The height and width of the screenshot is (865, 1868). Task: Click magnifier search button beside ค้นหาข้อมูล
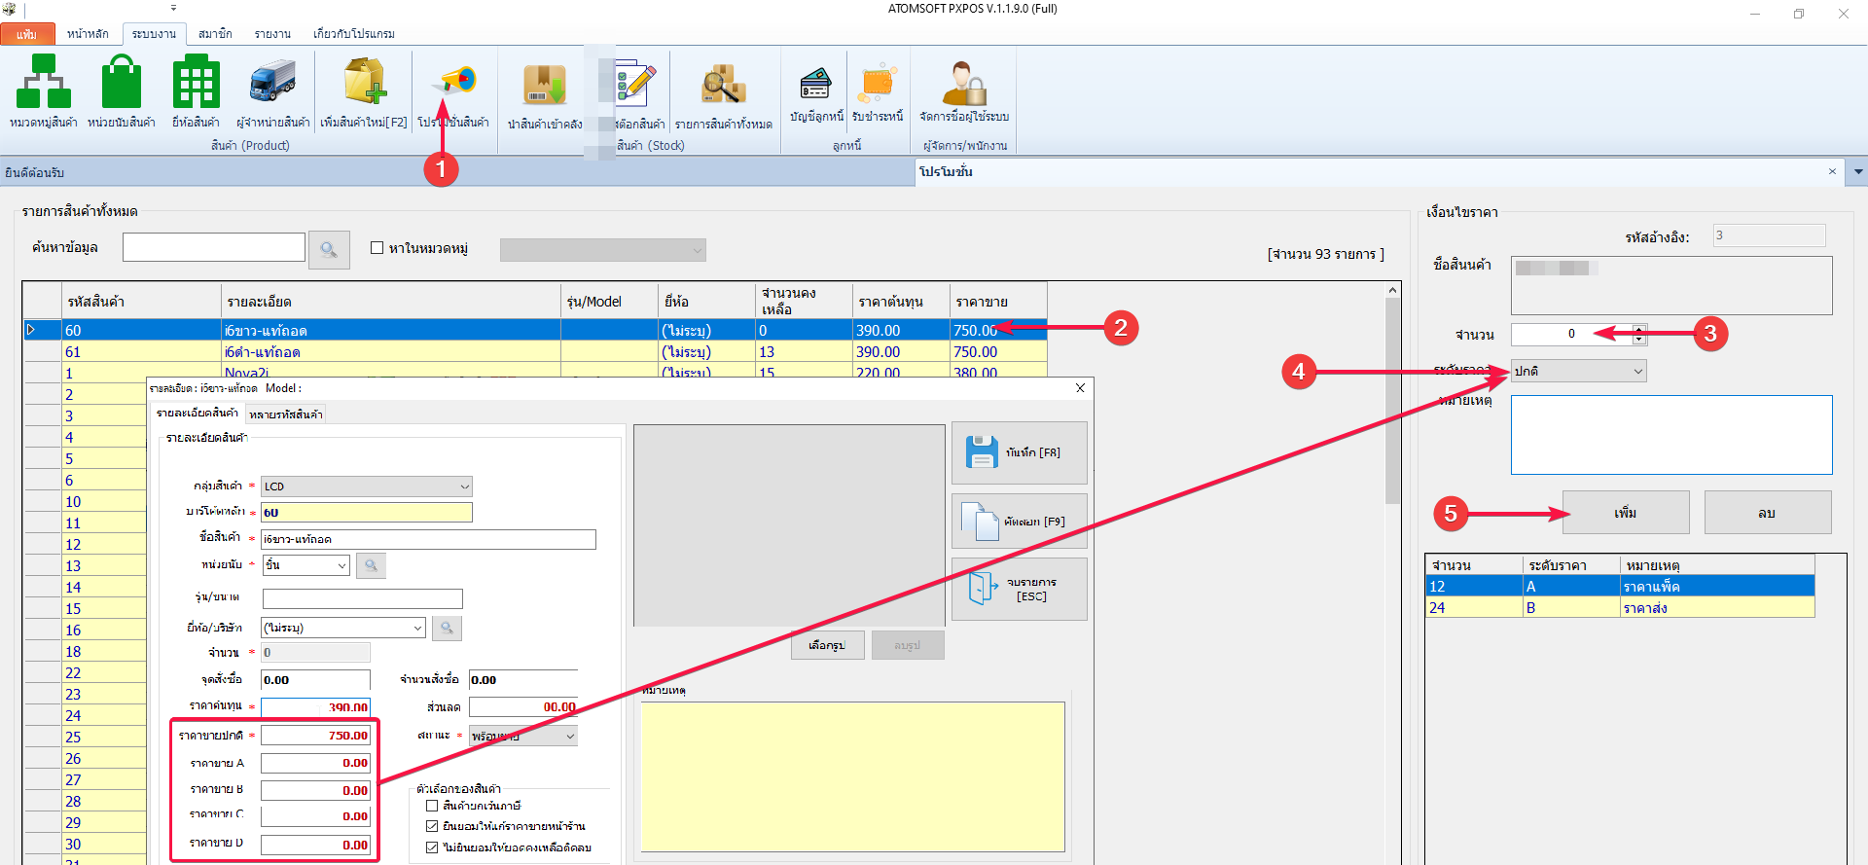329,250
